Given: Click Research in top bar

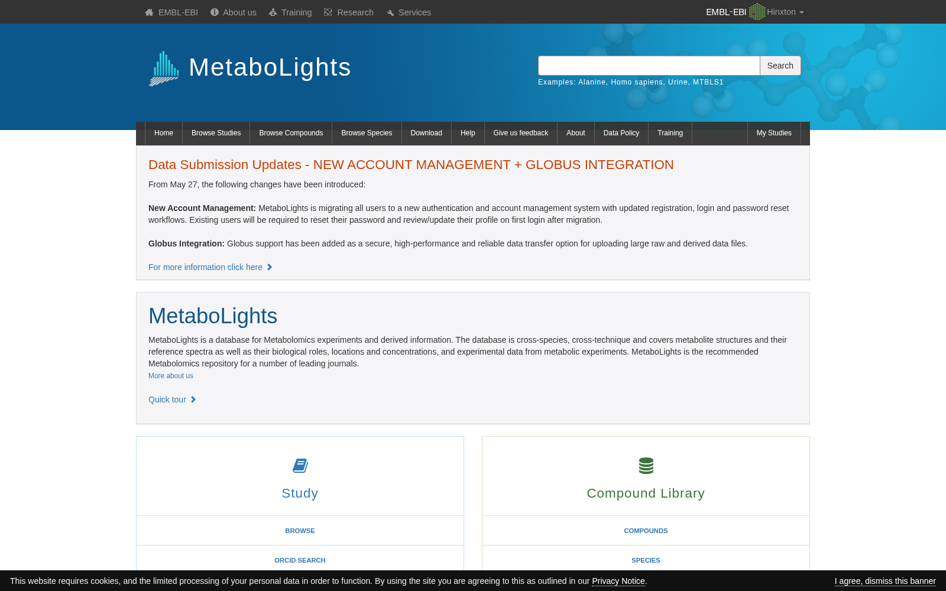Looking at the screenshot, I should point(355,12).
